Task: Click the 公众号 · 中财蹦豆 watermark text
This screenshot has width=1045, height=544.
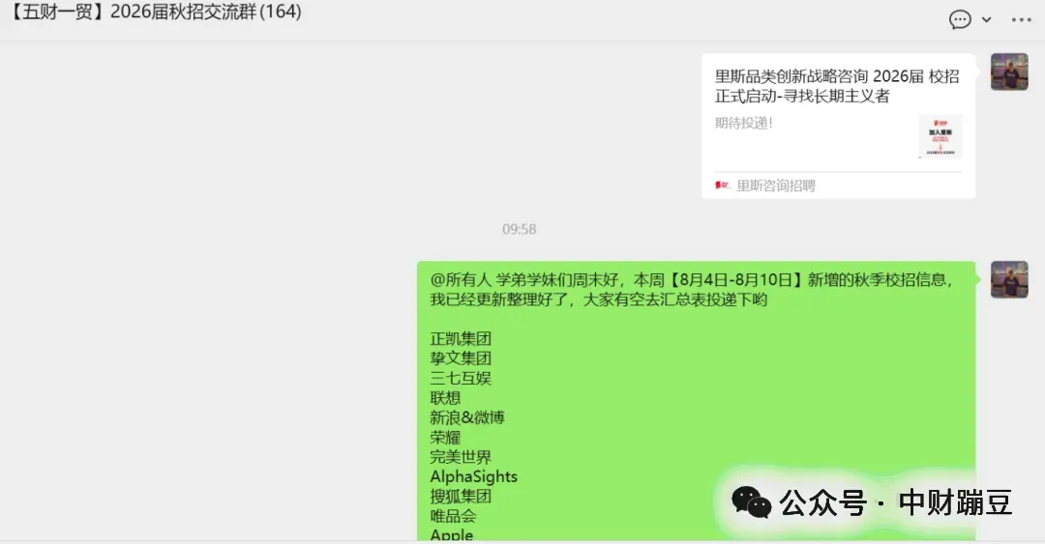Action: pos(896,502)
